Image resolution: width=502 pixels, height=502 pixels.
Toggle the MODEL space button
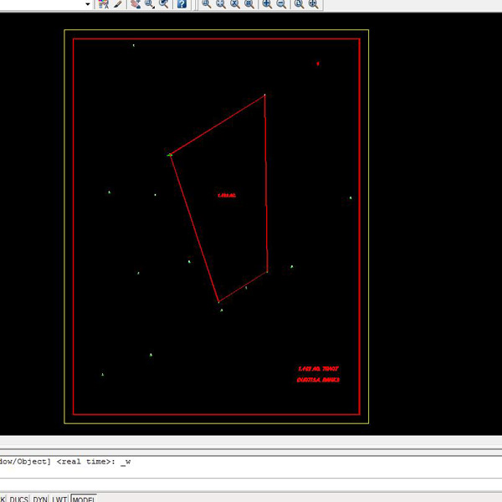(84, 499)
